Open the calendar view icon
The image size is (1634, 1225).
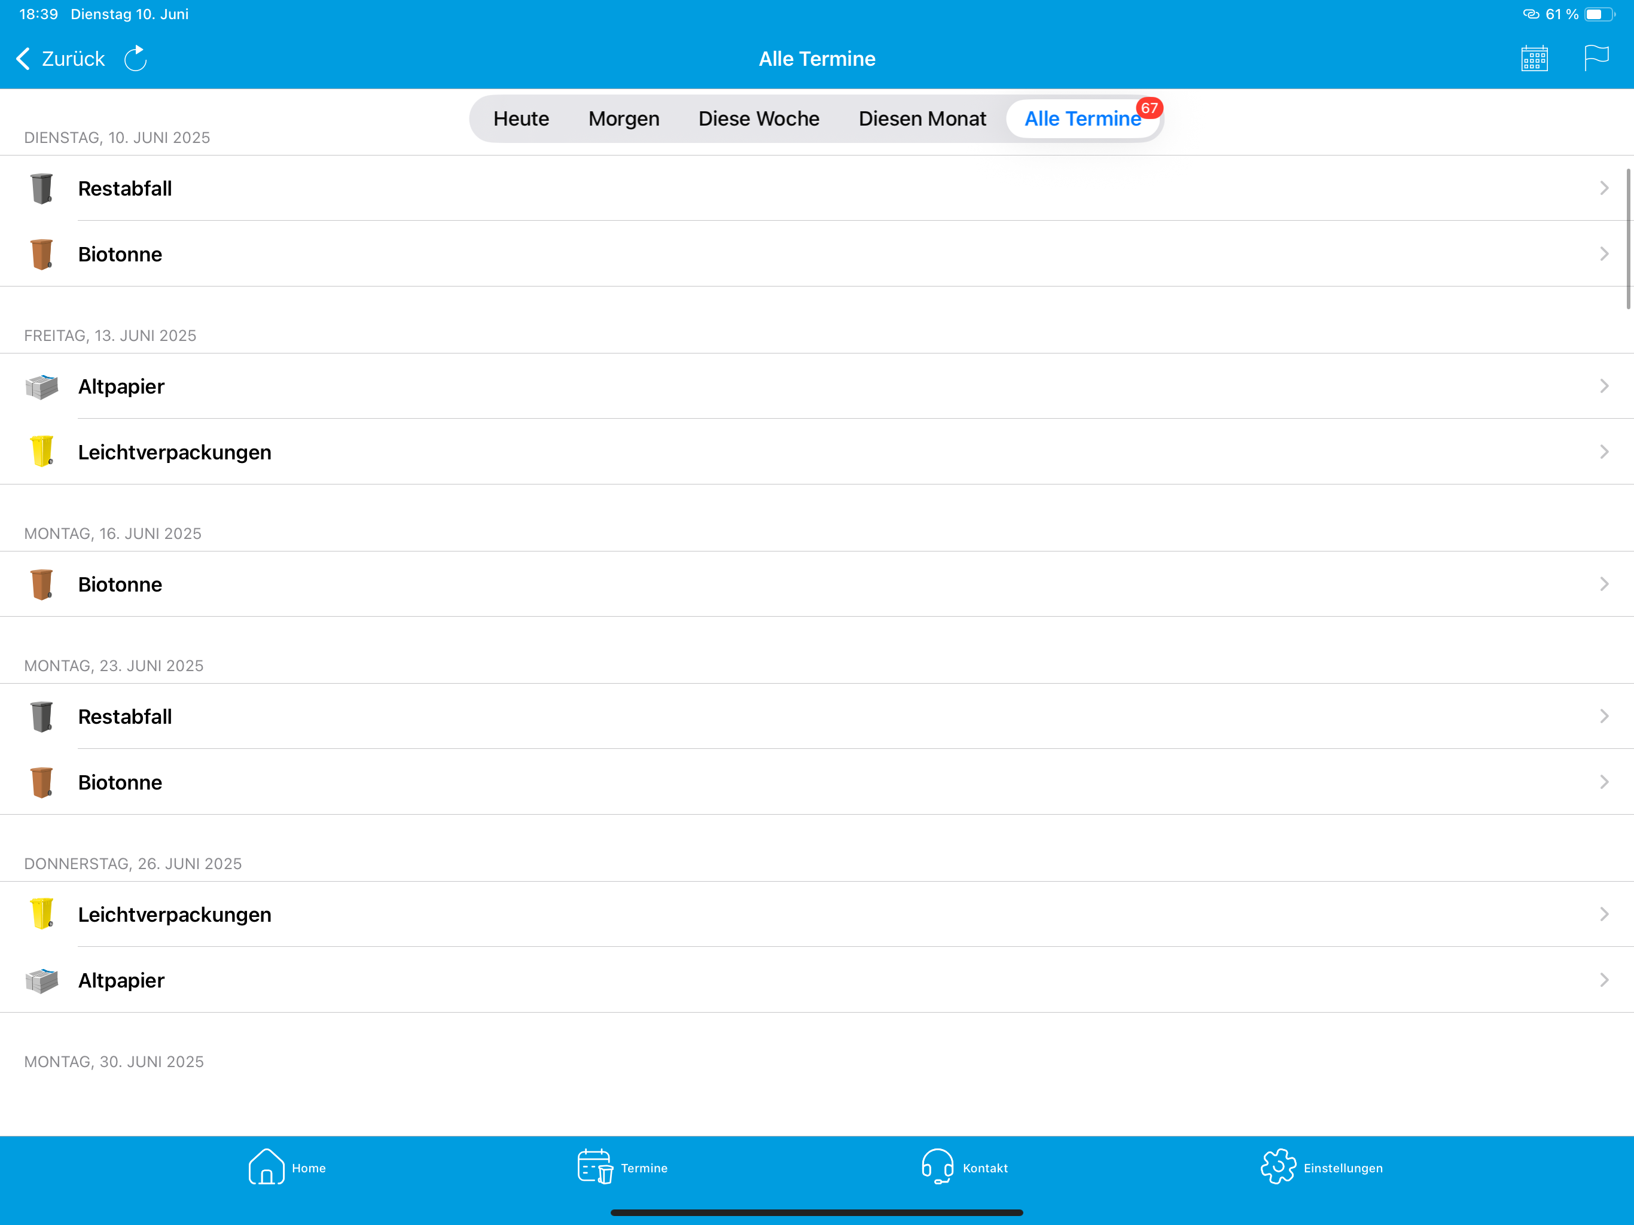(1534, 59)
